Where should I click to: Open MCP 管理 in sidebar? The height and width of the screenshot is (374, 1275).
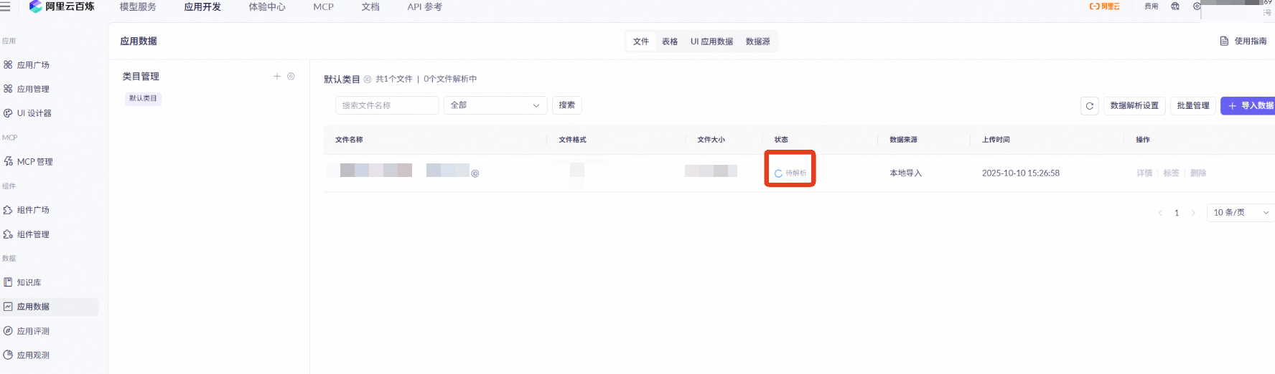point(34,162)
